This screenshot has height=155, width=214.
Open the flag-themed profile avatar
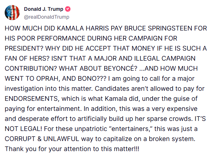(12, 13)
